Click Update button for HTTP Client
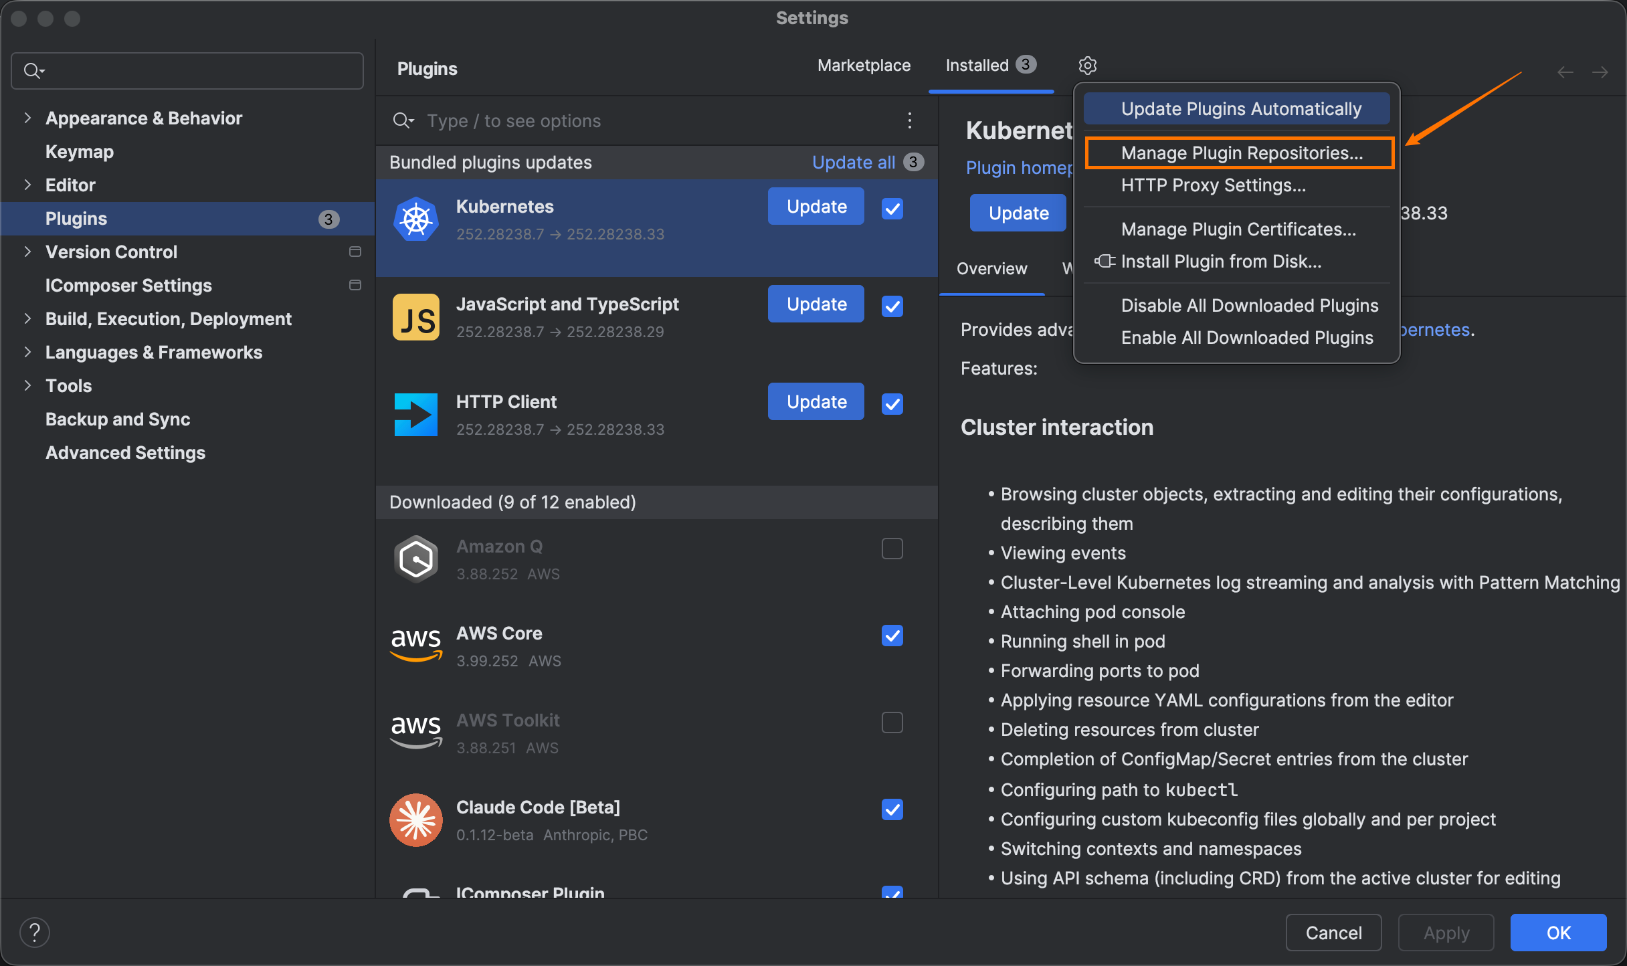1627x966 pixels. click(x=816, y=401)
